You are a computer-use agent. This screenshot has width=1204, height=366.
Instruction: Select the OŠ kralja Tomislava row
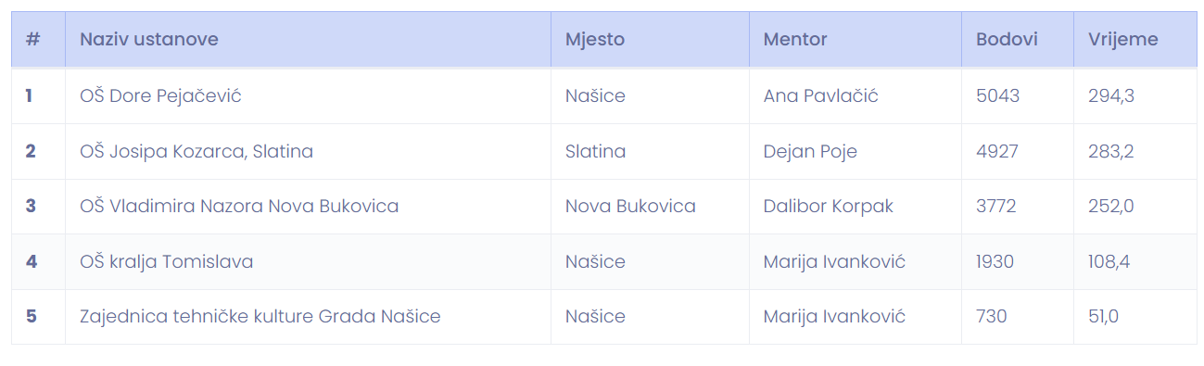[x=603, y=261]
